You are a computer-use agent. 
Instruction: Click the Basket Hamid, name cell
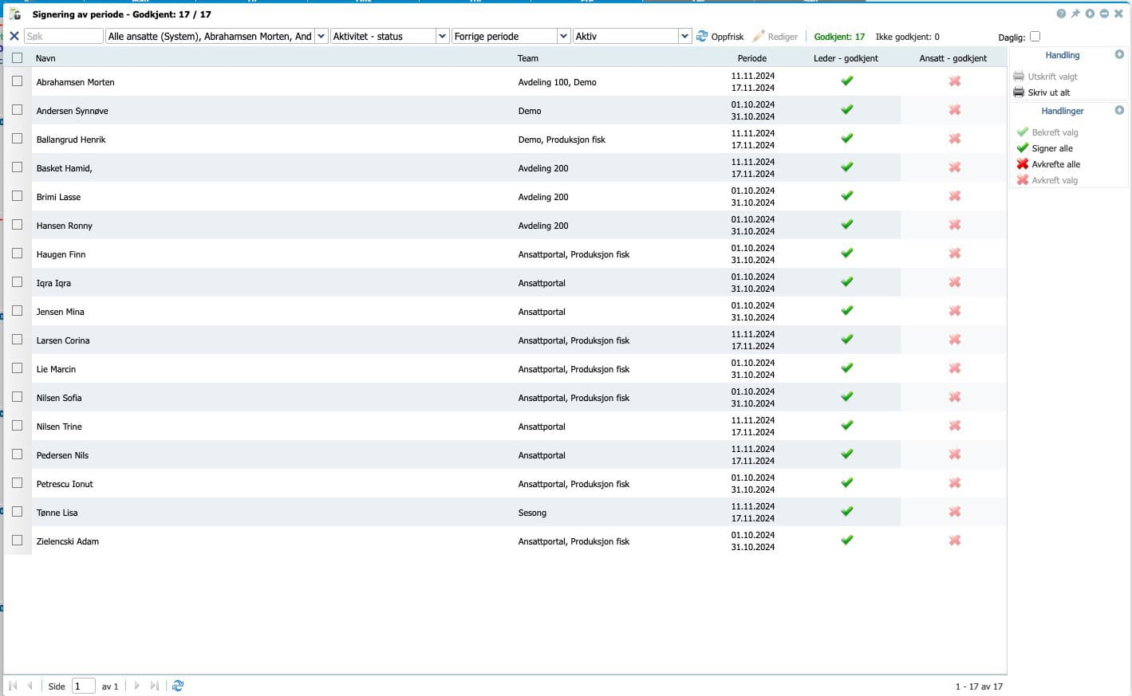(64, 168)
